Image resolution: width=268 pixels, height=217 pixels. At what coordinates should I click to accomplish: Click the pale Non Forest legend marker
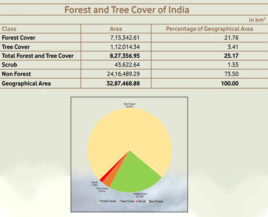click(x=147, y=201)
